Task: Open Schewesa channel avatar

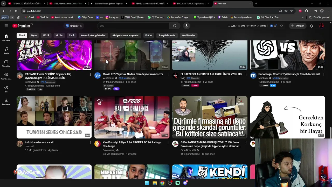Action: pos(20,76)
